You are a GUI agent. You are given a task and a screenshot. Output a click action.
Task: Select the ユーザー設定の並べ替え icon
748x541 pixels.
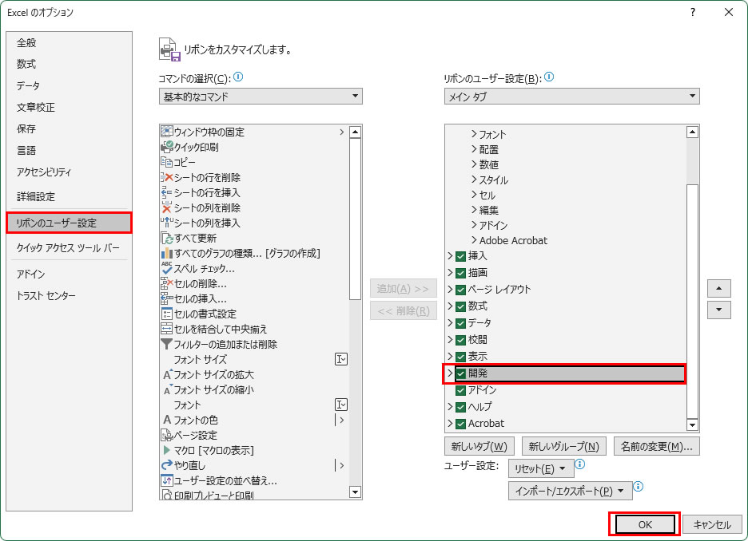click(166, 480)
